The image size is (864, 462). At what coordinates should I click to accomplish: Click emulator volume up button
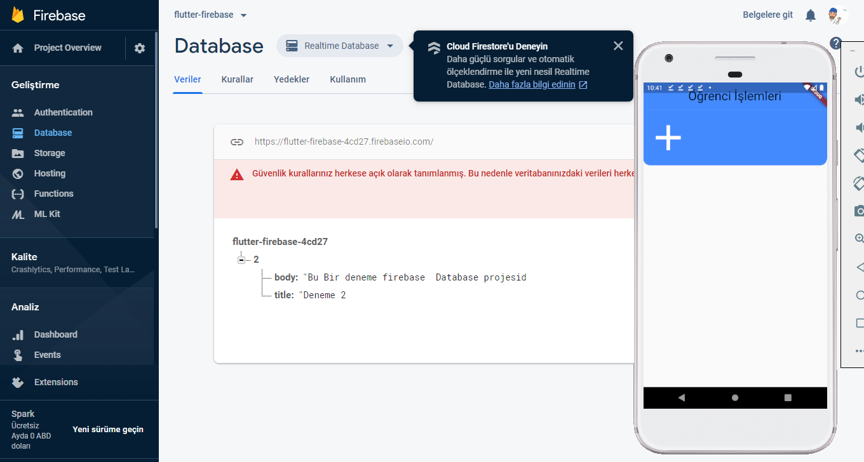click(x=859, y=100)
